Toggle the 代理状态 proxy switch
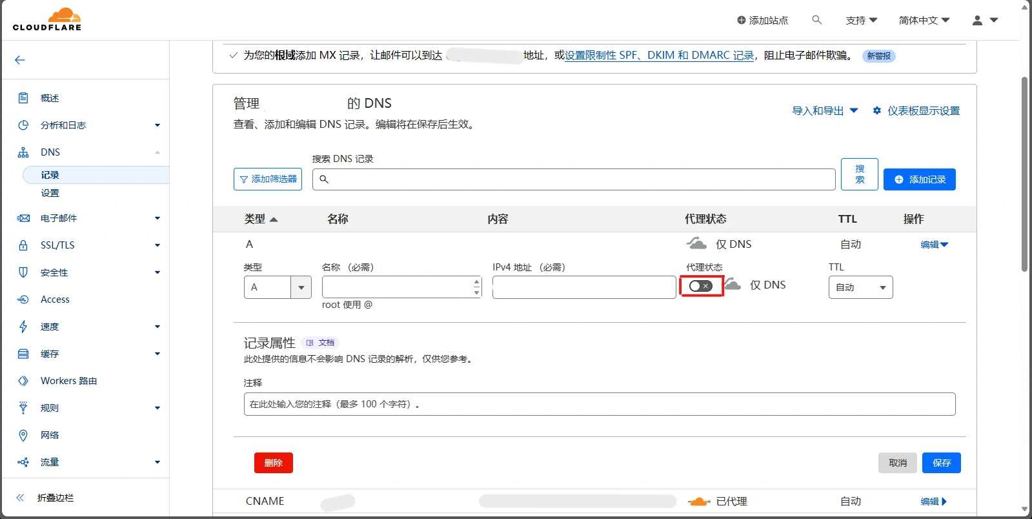The height and width of the screenshot is (519, 1032). pyautogui.click(x=701, y=286)
